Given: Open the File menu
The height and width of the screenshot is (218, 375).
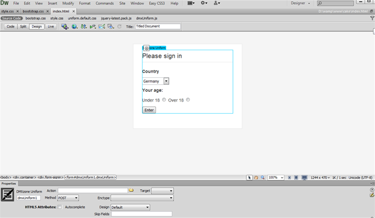Looking at the screenshot, I should pyautogui.click(x=16, y=3).
